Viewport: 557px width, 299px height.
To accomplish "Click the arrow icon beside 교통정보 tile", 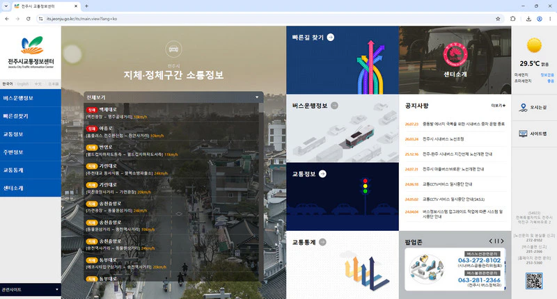I will [x=322, y=174].
